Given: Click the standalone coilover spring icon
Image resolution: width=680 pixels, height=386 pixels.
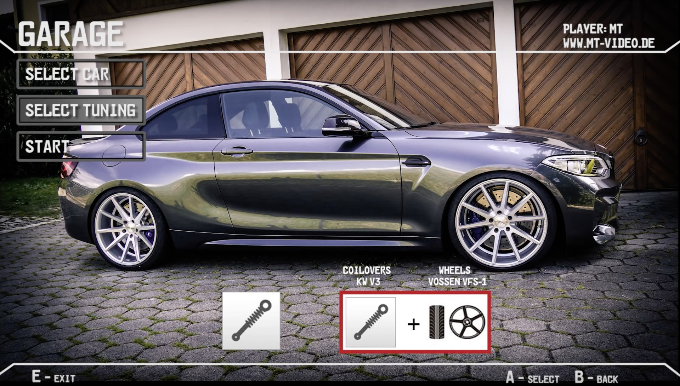Looking at the screenshot, I should [x=251, y=321].
